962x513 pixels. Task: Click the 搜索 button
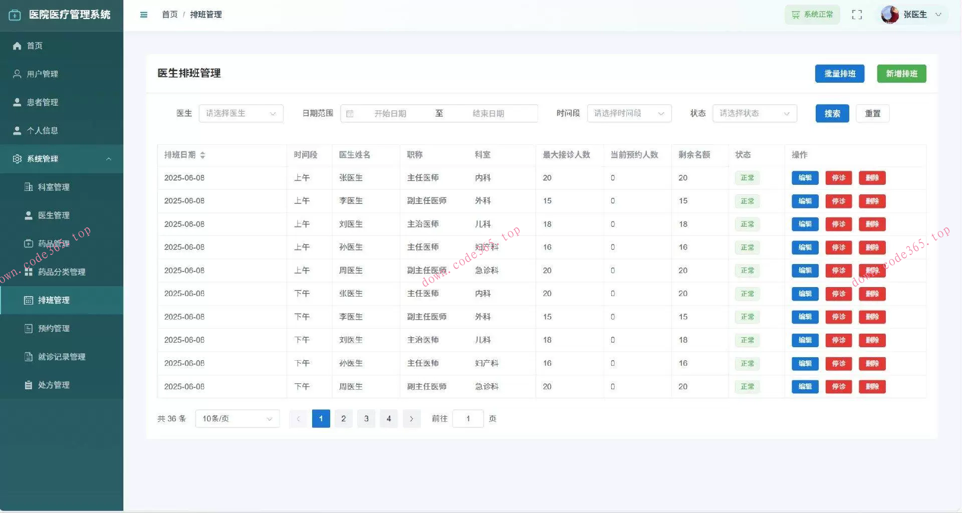tap(832, 113)
